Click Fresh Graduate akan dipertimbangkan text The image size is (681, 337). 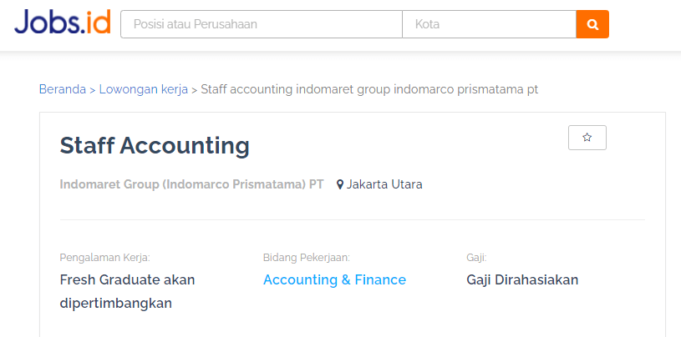[x=127, y=291]
